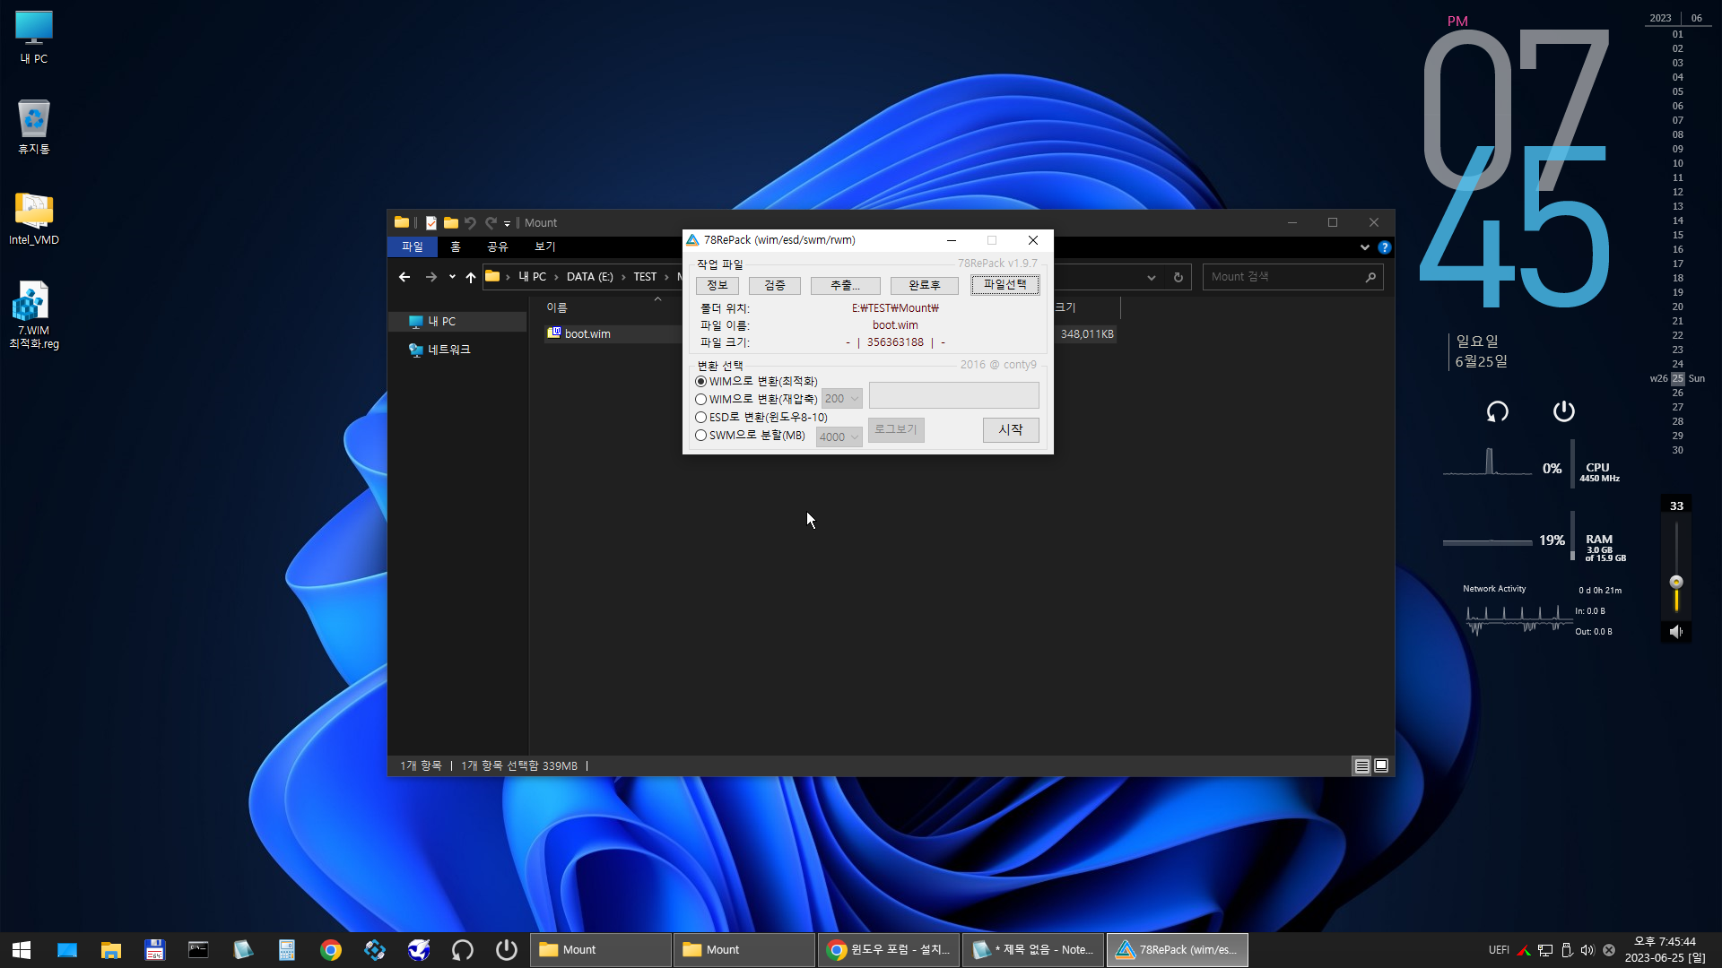The height and width of the screenshot is (968, 1722).
Task: Open the 내 PC desktop icon
Action: (x=34, y=37)
